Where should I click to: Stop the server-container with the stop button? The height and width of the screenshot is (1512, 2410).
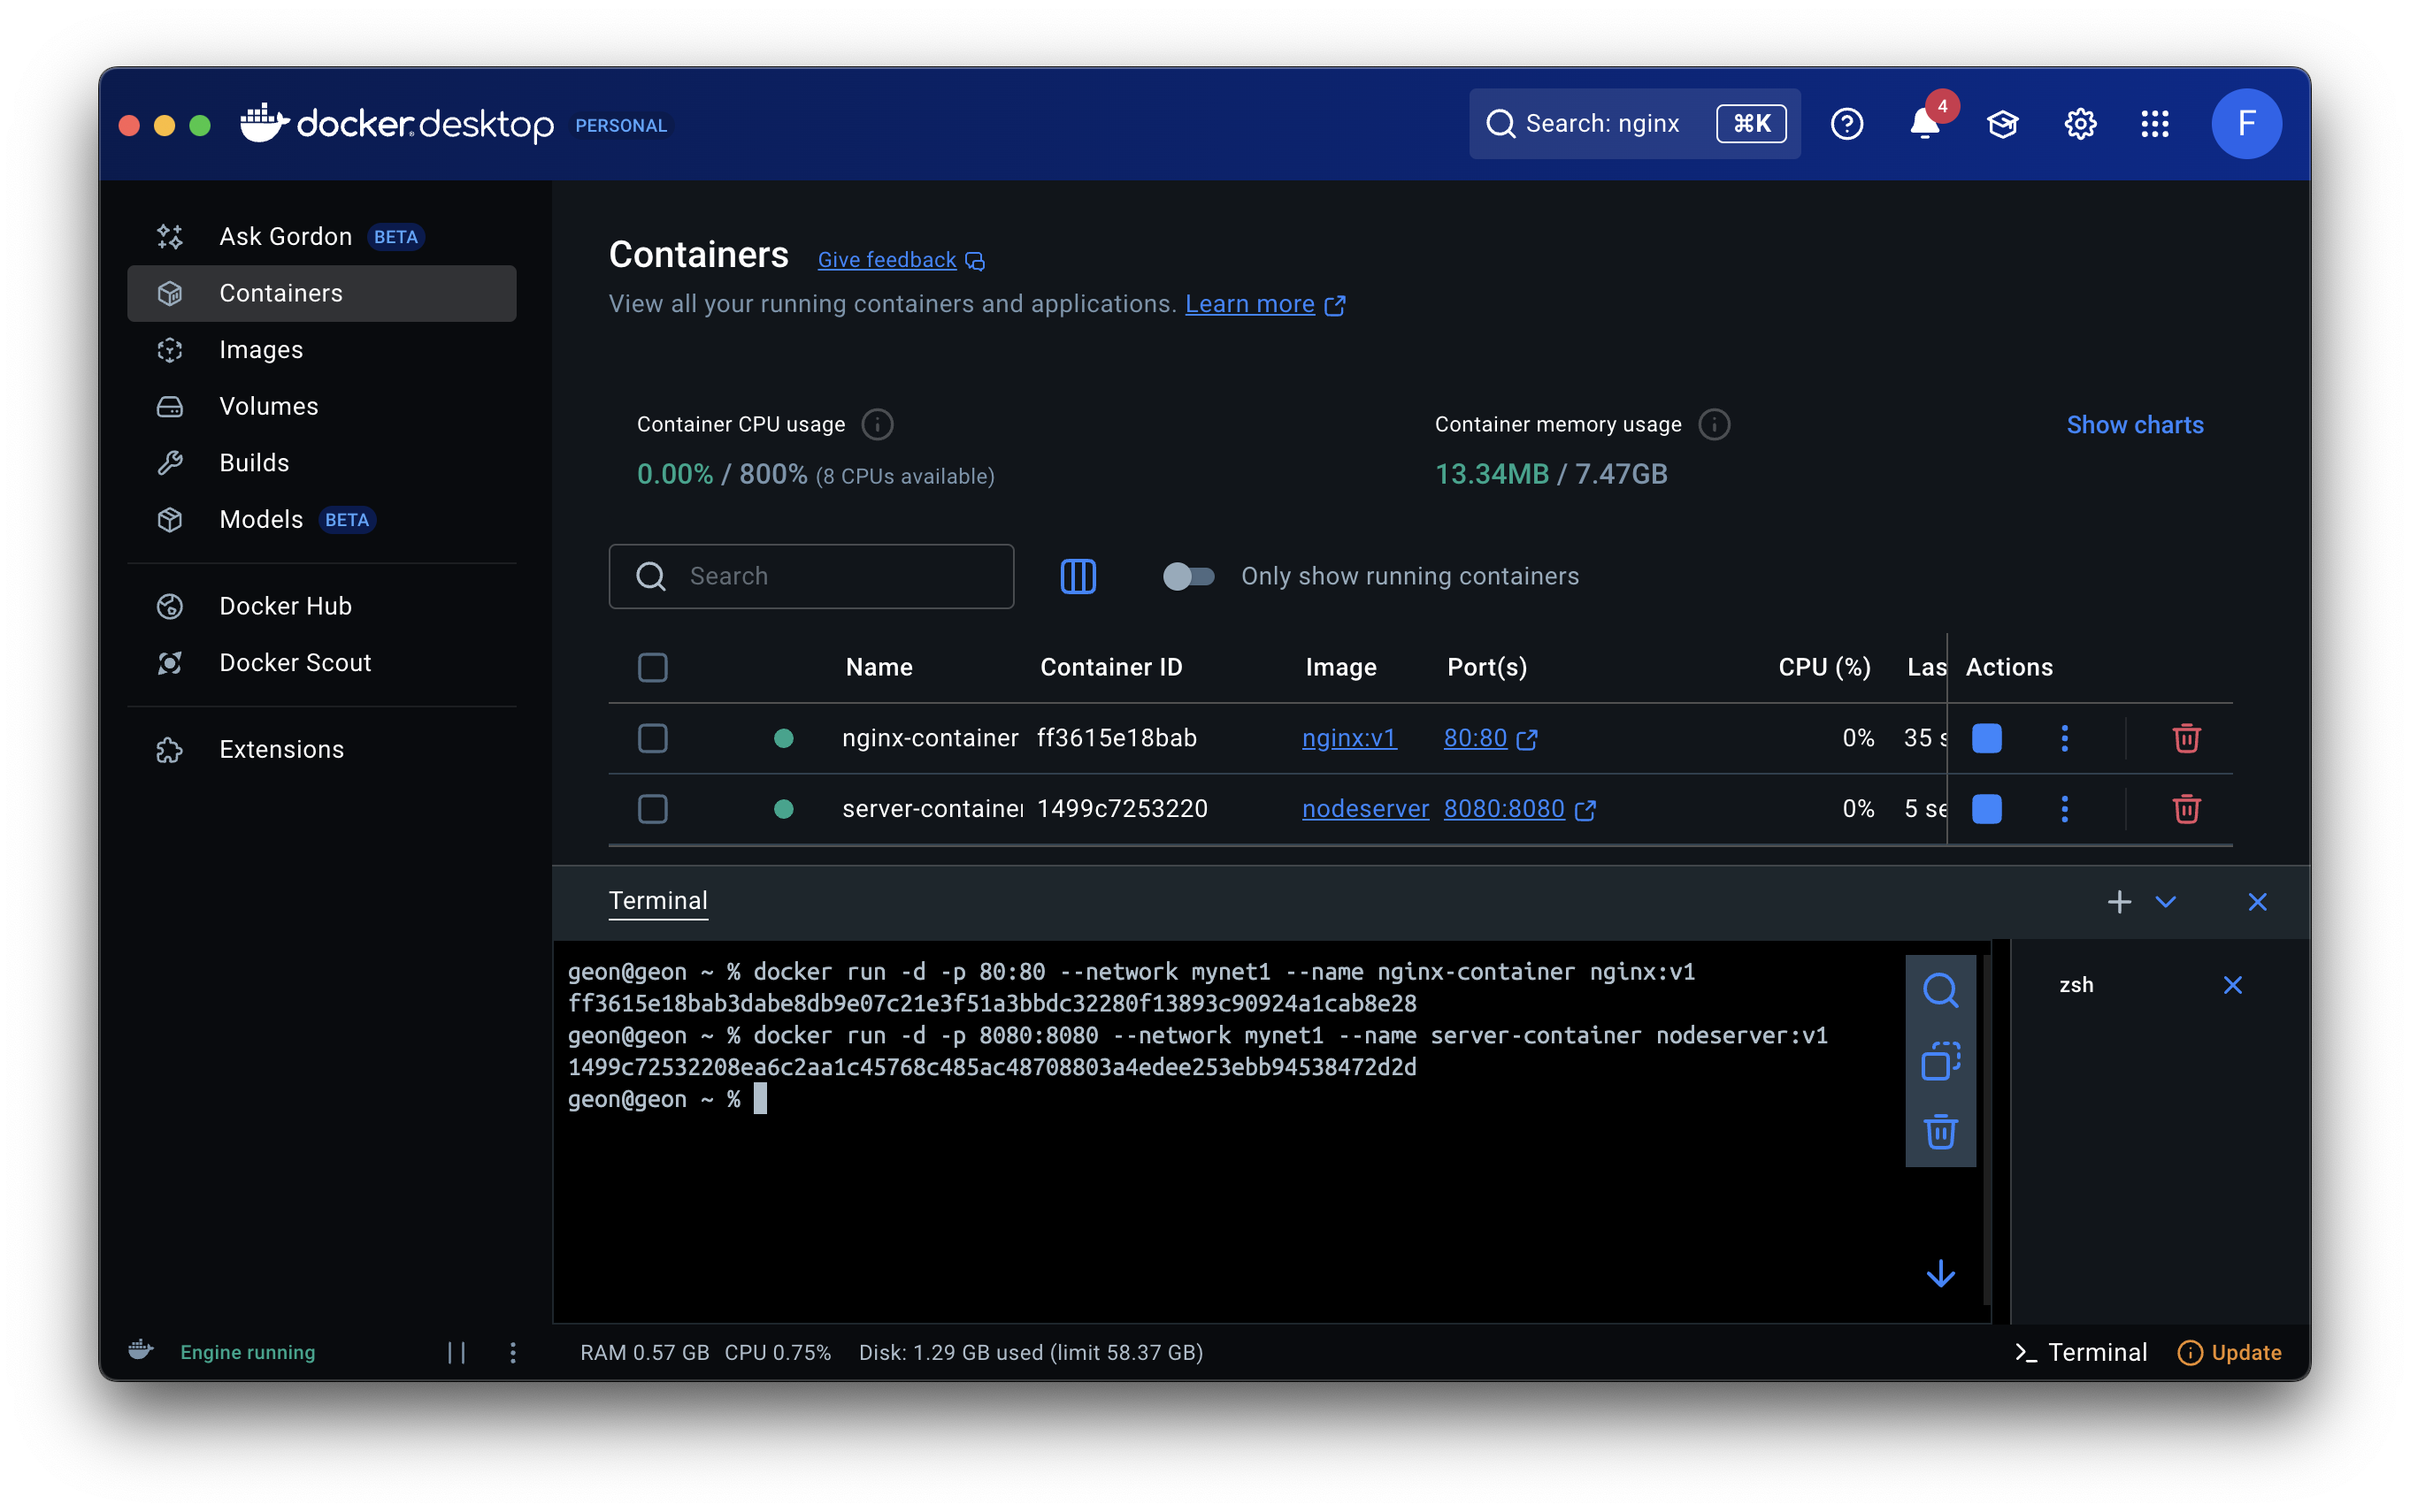(1986, 809)
